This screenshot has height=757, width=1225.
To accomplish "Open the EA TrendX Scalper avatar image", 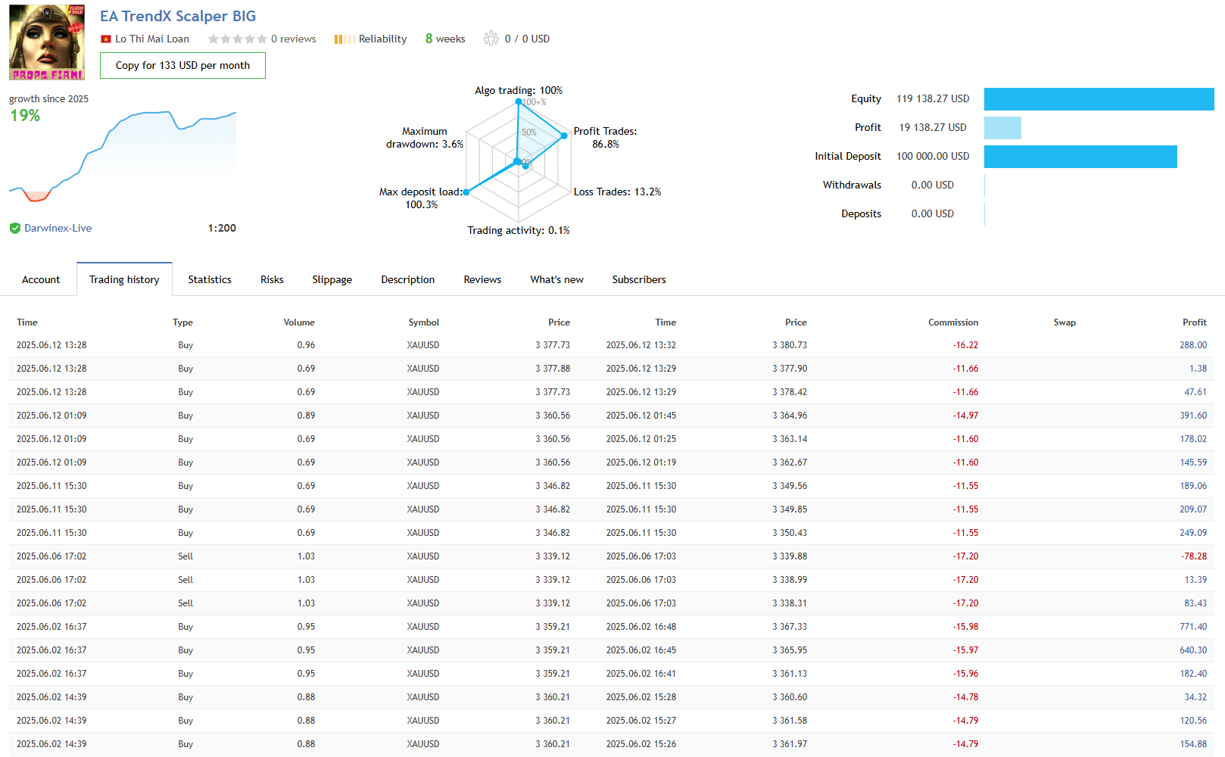I will point(47,42).
